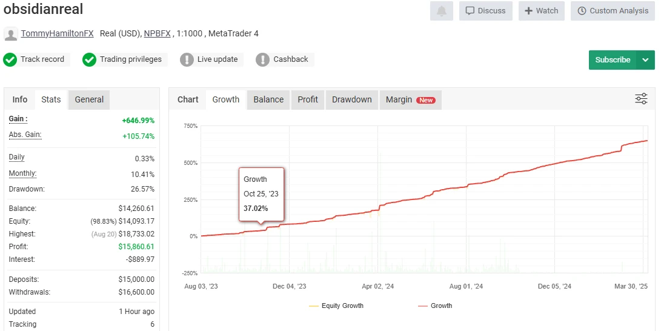Click the Trading privileges green checkmark icon
This screenshot has width=661, height=331.
tap(90, 59)
